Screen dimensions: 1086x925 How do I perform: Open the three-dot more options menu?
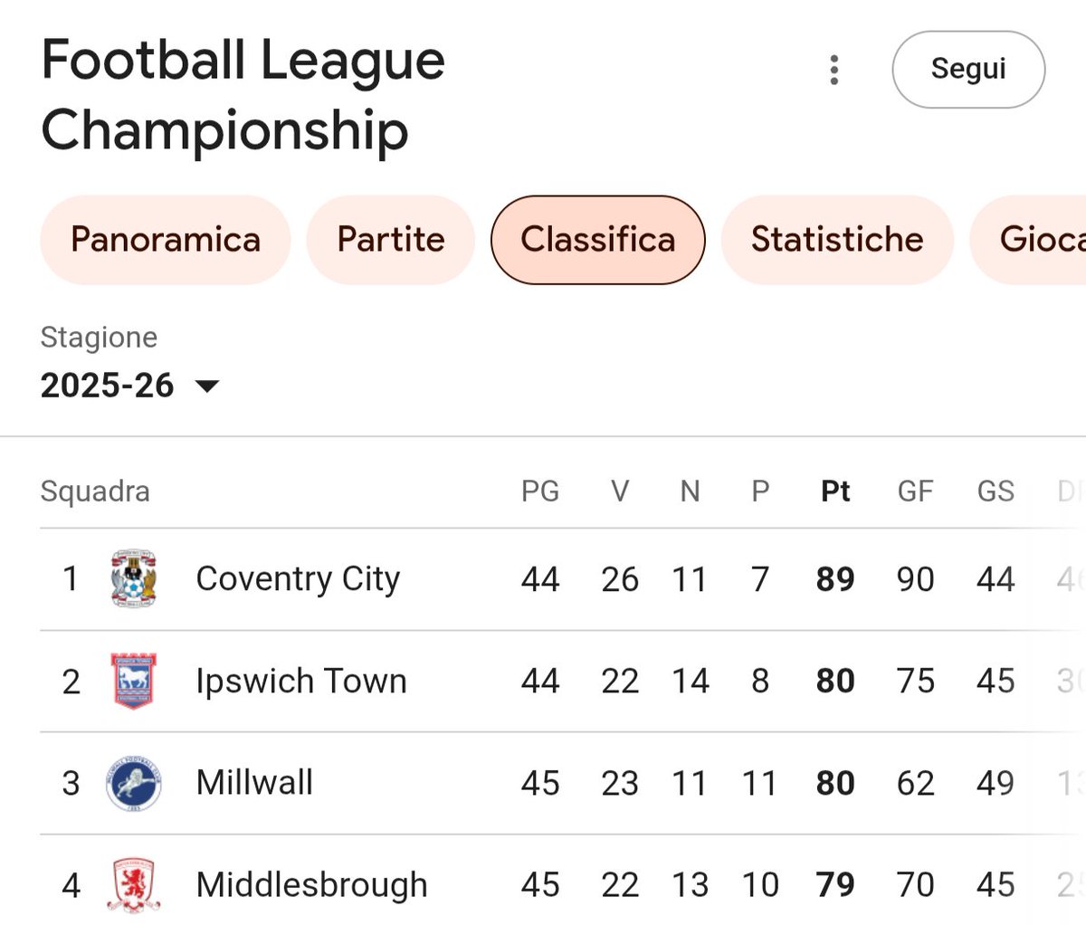pos(834,70)
